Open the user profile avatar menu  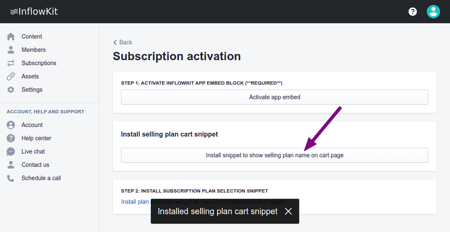click(x=433, y=12)
